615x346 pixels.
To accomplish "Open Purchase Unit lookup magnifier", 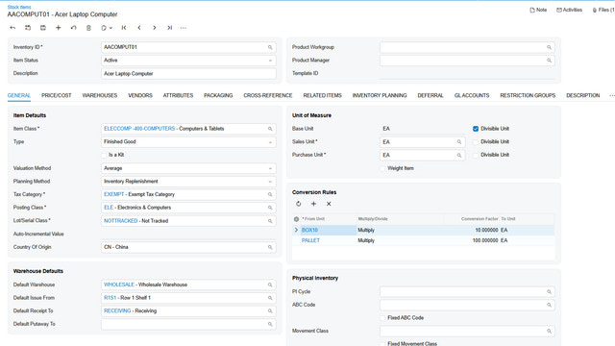I will [459, 156].
